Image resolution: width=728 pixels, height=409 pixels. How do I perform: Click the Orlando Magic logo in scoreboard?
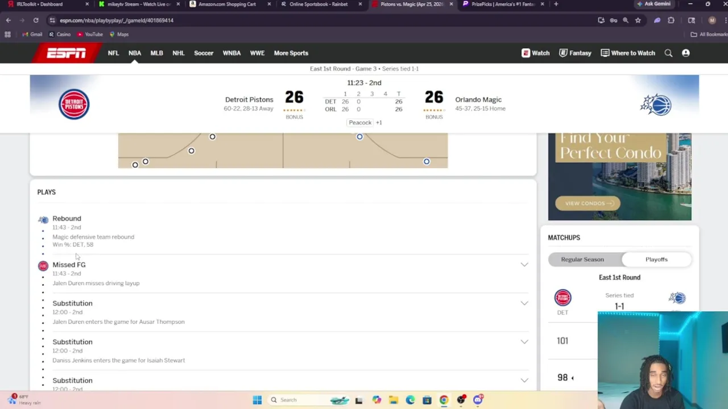coord(656,105)
